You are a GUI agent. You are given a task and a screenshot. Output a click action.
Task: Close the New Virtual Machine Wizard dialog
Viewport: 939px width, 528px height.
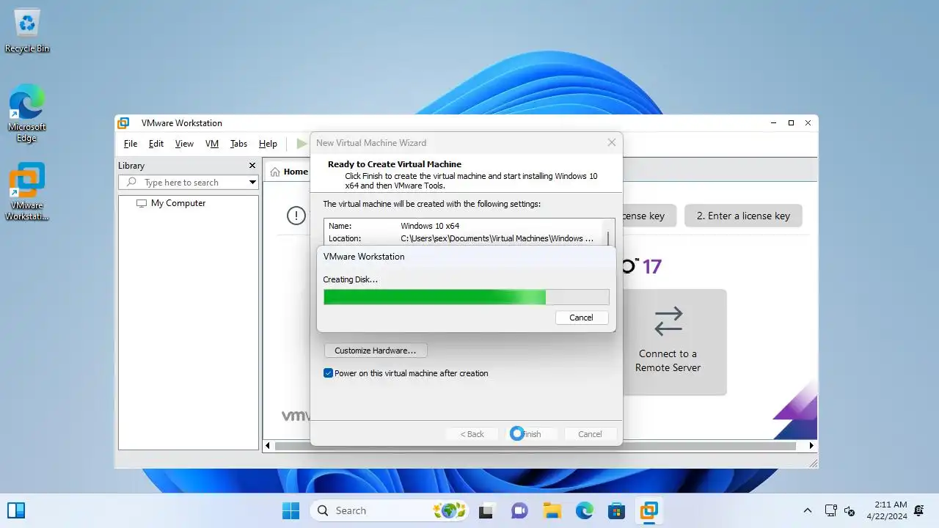tap(612, 143)
